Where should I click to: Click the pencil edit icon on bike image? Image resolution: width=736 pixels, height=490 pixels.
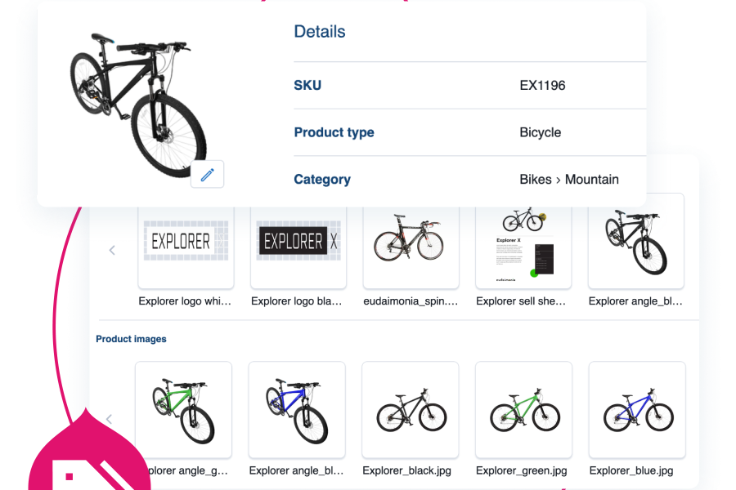[x=208, y=174]
